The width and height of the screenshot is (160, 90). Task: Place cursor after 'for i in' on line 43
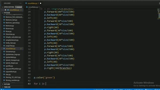pos(45,84)
